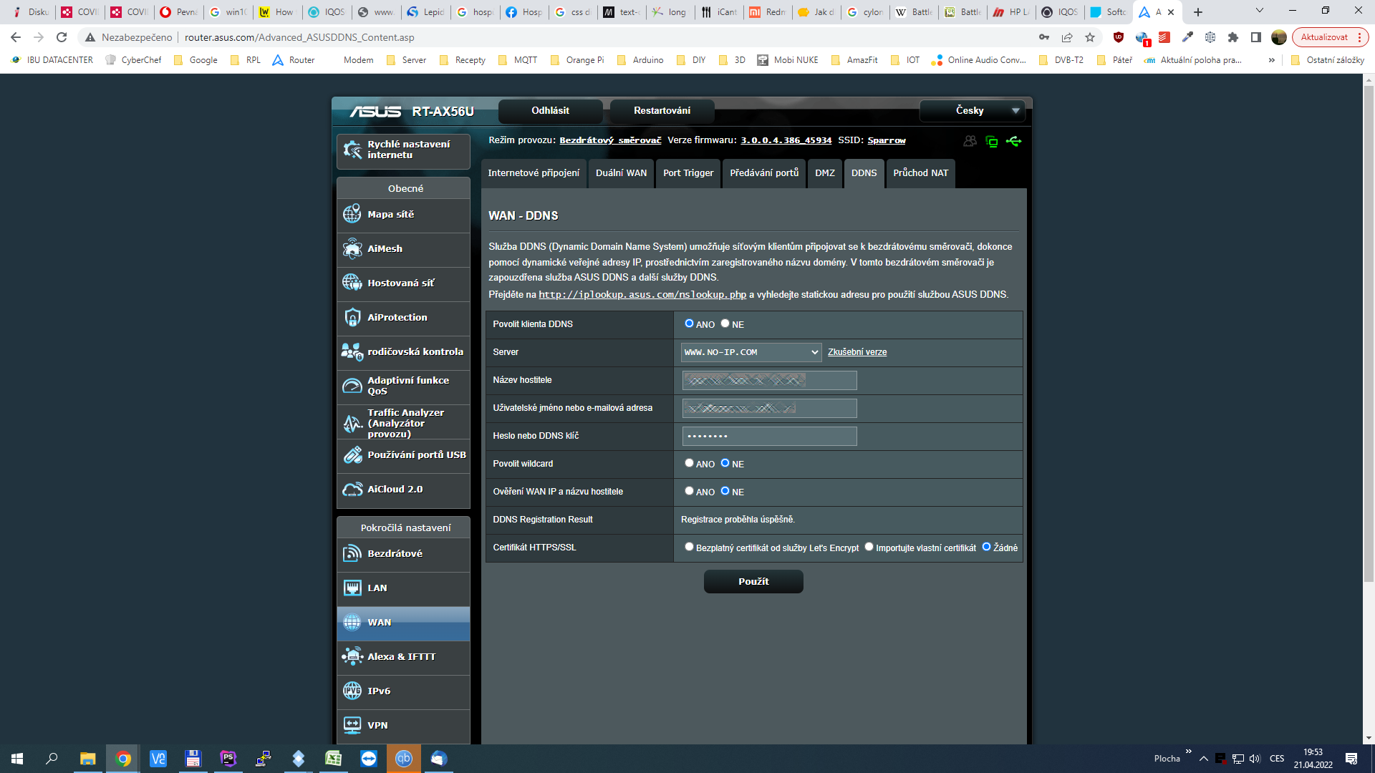The image size is (1375, 773).
Task: Open the Sparrow SSID link
Action: [x=887, y=140]
